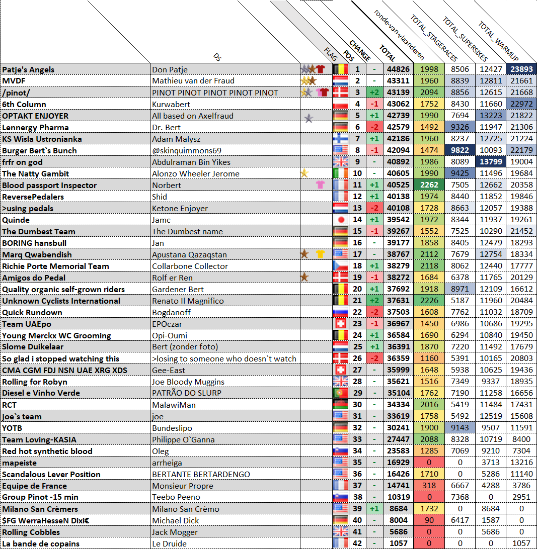Image resolution: width=537 pixels, height=549 pixels.
Task: Select the blue 9143 cell in YOTB row
Action: tap(460, 427)
